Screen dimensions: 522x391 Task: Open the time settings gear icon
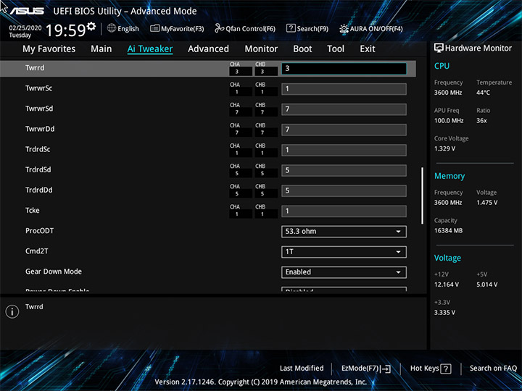91,26
